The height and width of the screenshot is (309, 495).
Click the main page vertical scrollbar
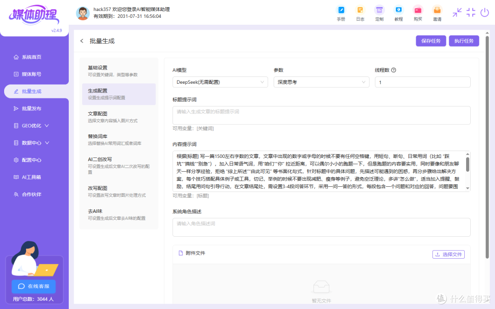click(487, 146)
